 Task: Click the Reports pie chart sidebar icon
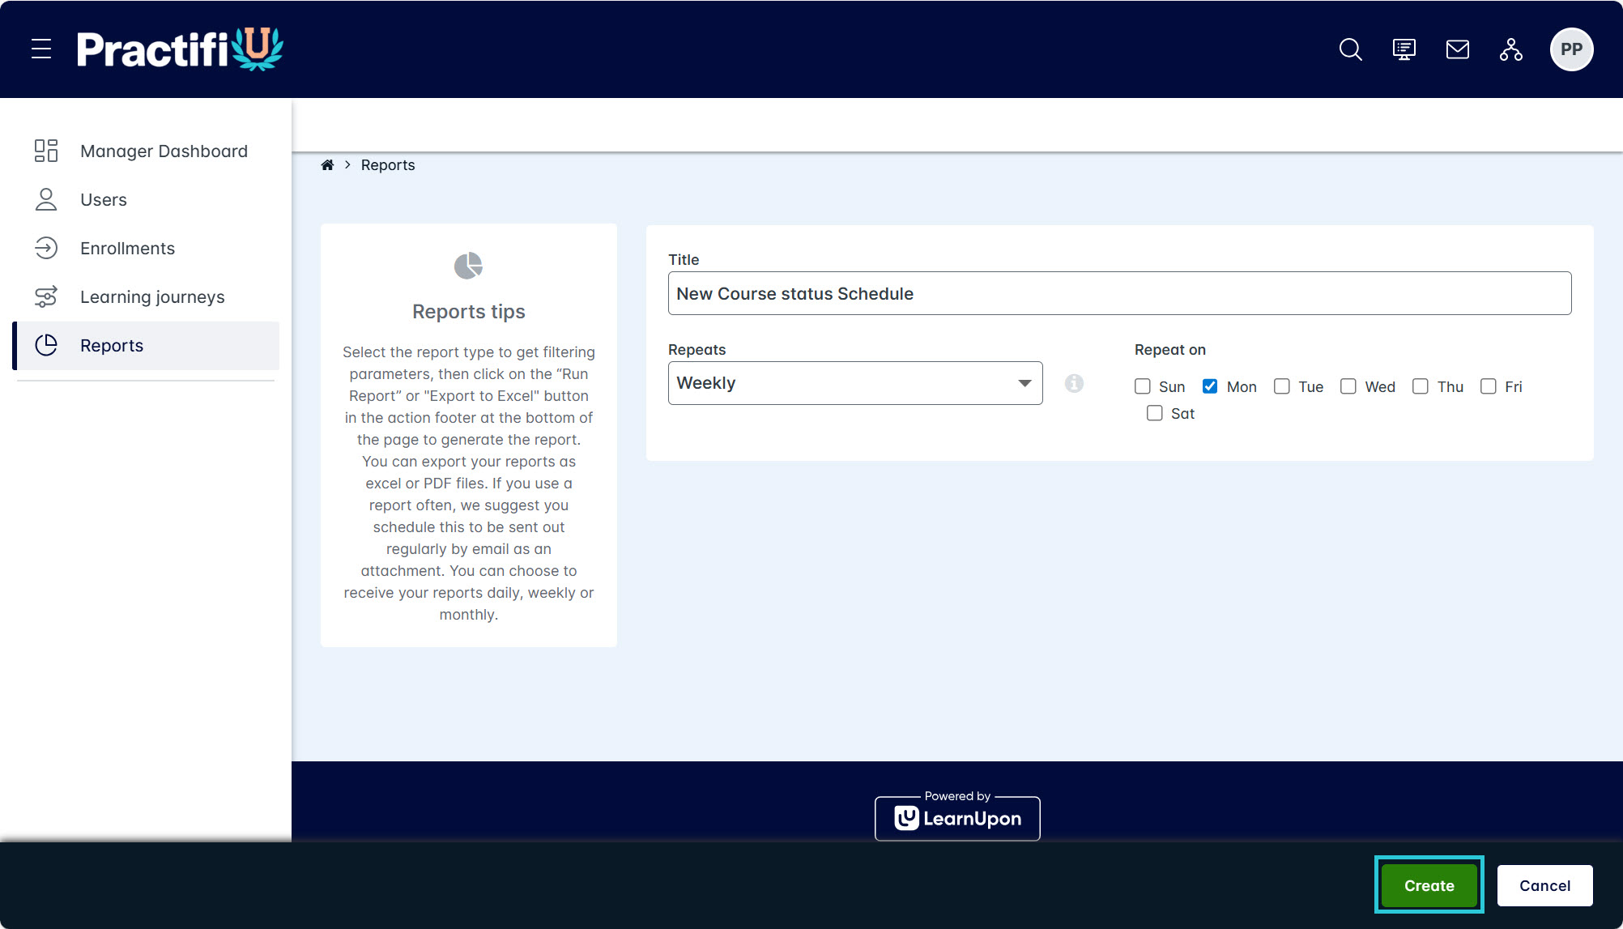coord(46,345)
